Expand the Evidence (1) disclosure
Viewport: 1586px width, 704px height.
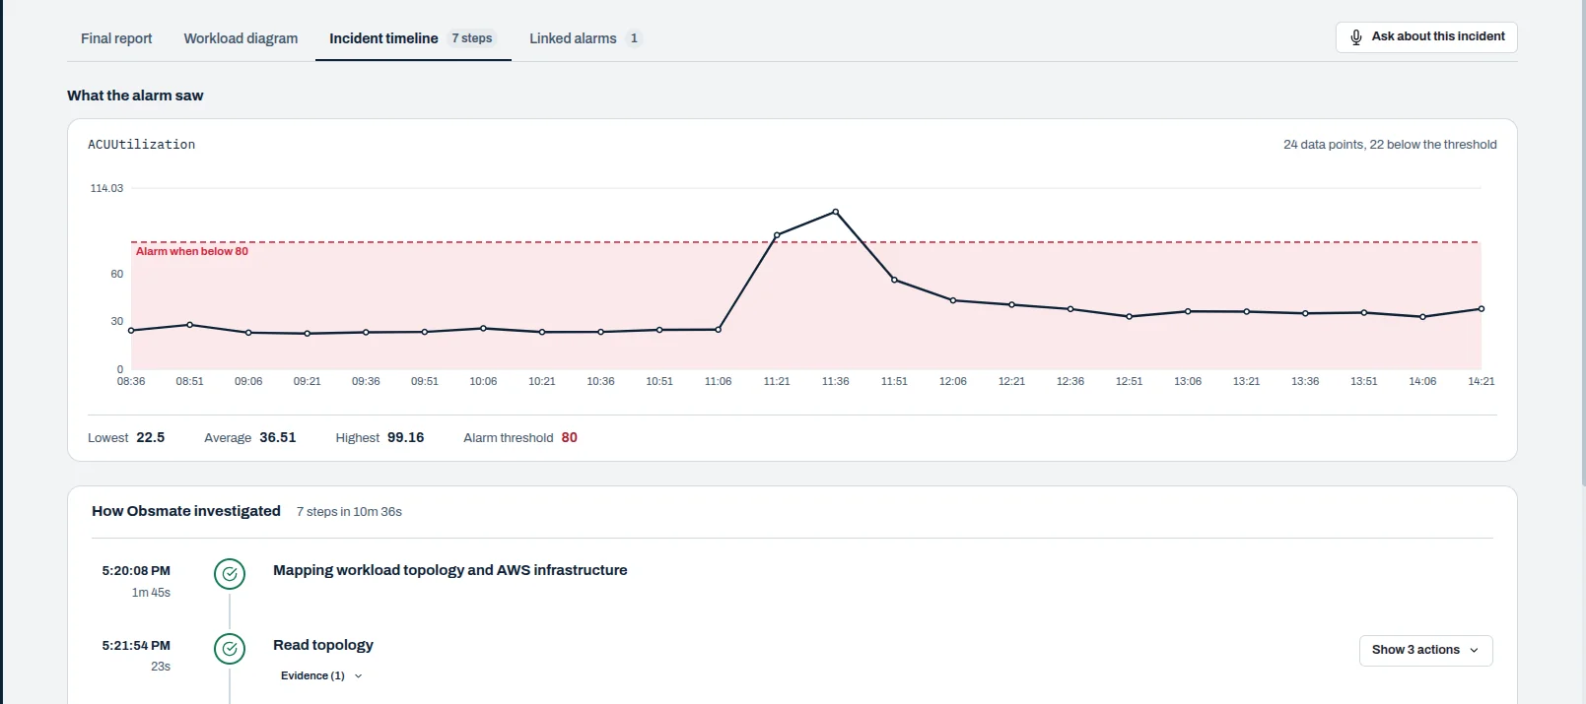pyautogui.click(x=321, y=675)
